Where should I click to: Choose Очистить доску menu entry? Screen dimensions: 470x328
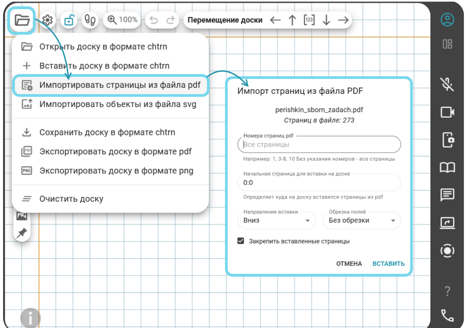click(110, 199)
